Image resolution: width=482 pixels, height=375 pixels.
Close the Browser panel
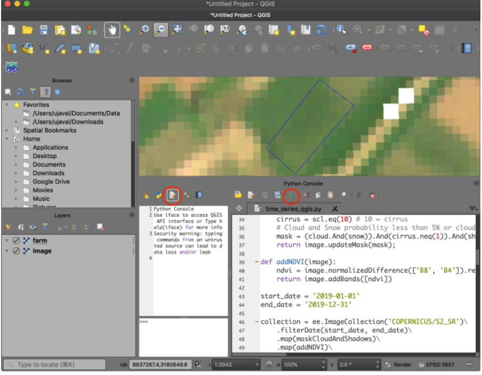click(x=132, y=80)
